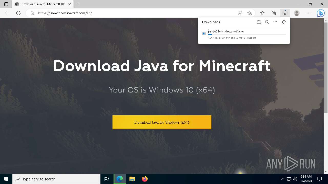View site information lock icon
The width and height of the screenshot is (328, 184).
tap(32, 13)
